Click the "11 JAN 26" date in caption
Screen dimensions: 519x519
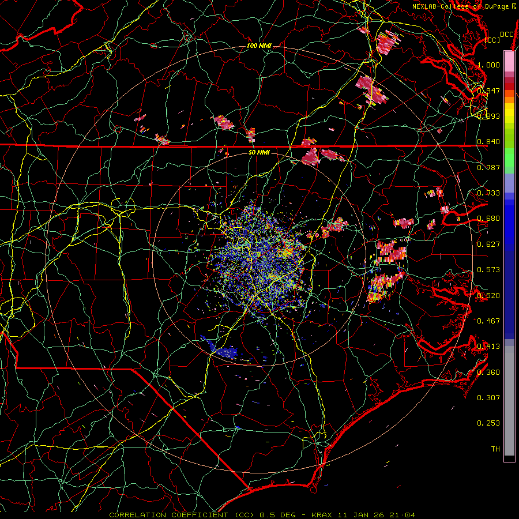[x=361, y=515]
